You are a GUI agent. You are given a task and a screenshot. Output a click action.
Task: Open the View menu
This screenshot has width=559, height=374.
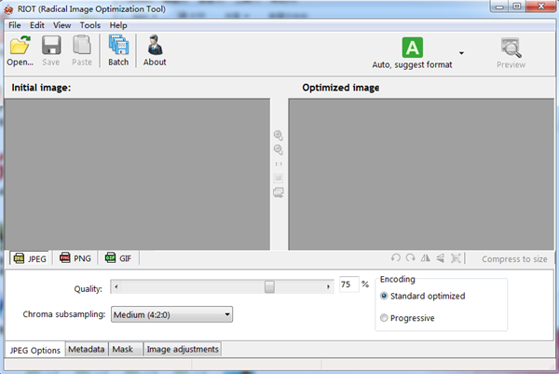[x=62, y=25]
